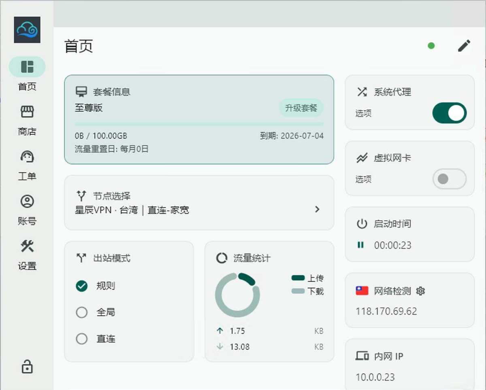The height and width of the screenshot is (390, 486).
Task: Click the 节点选择 fork icon
Action: 81,196
